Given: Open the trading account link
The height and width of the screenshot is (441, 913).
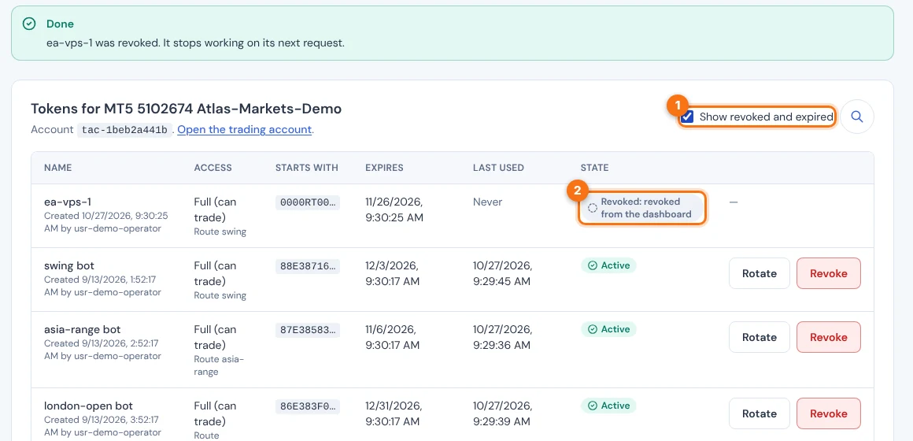Looking at the screenshot, I should click(x=245, y=129).
